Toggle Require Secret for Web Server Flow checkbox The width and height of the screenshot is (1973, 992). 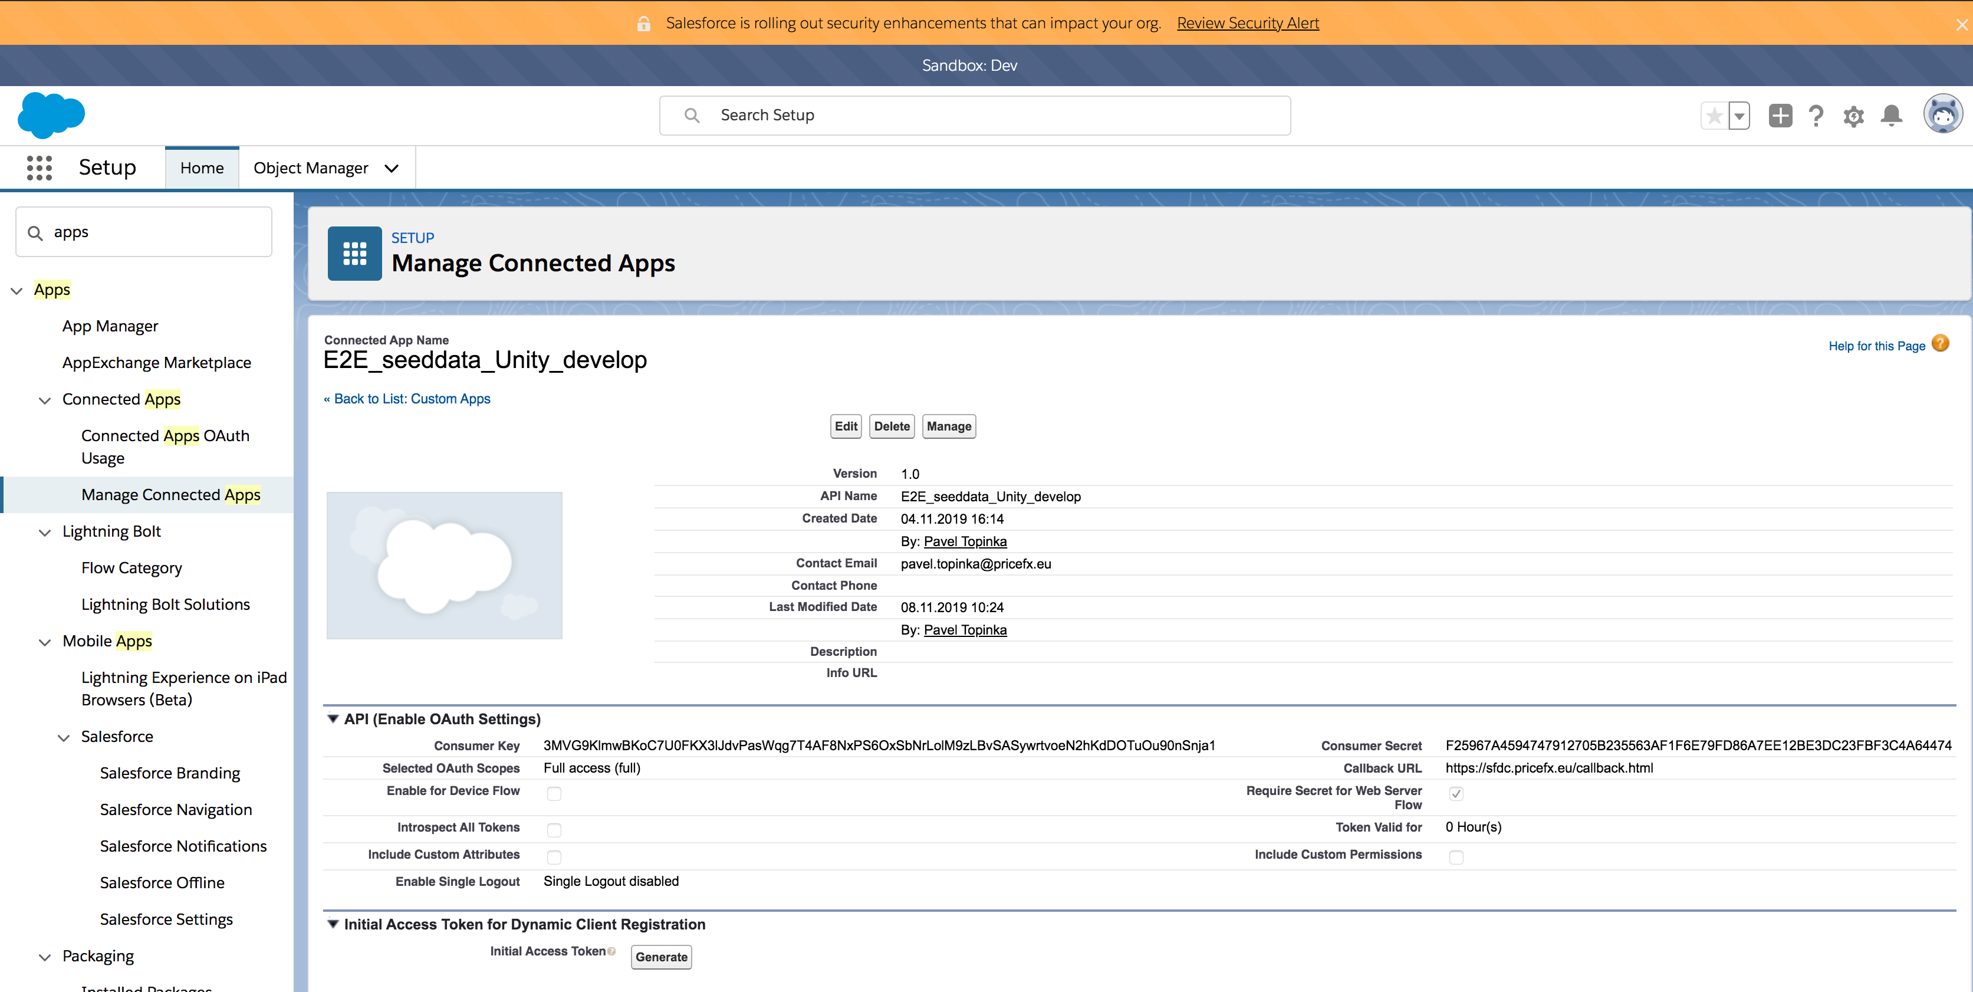1456,794
